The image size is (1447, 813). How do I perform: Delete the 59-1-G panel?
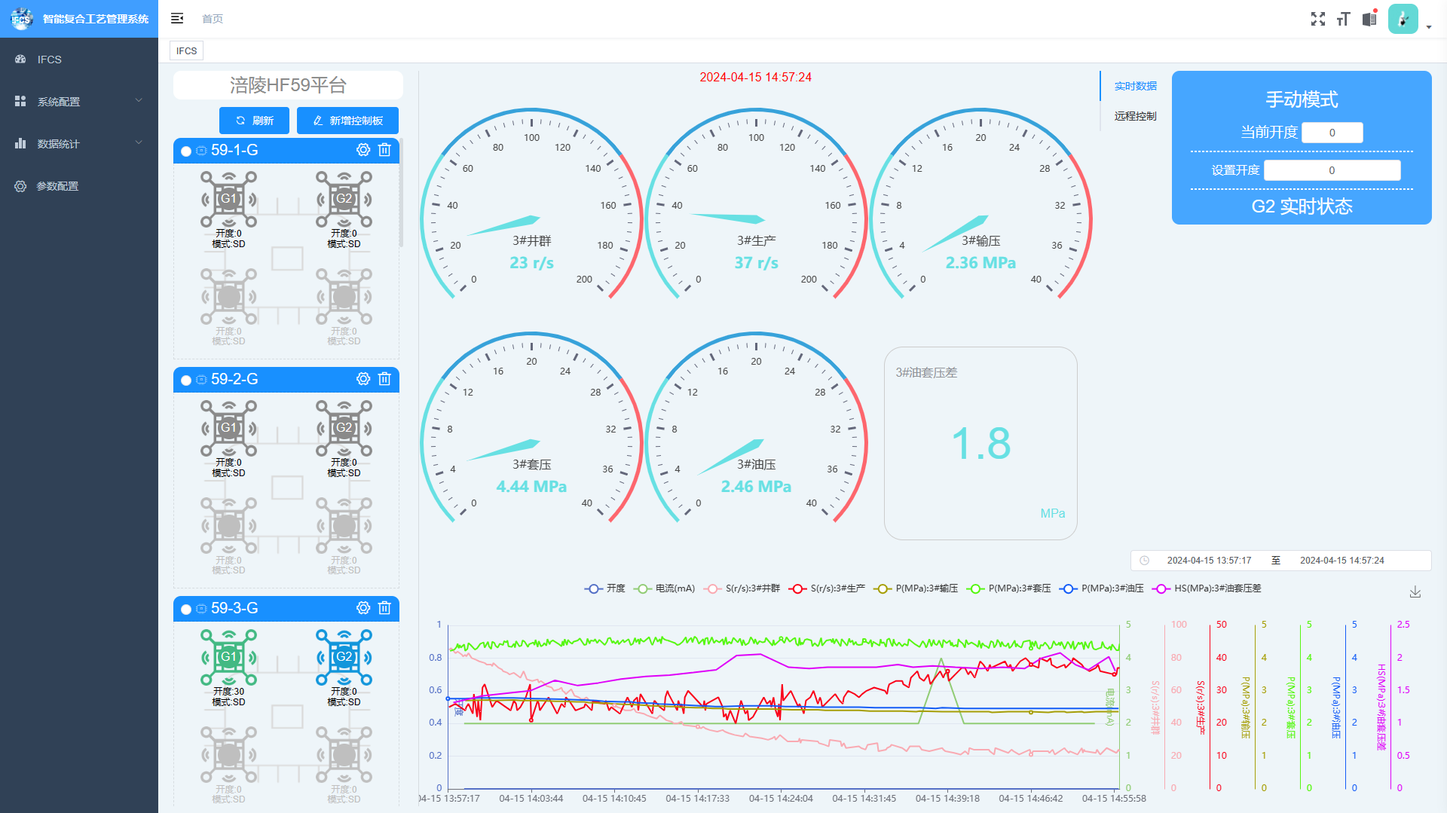pyautogui.click(x=384, y=150)
